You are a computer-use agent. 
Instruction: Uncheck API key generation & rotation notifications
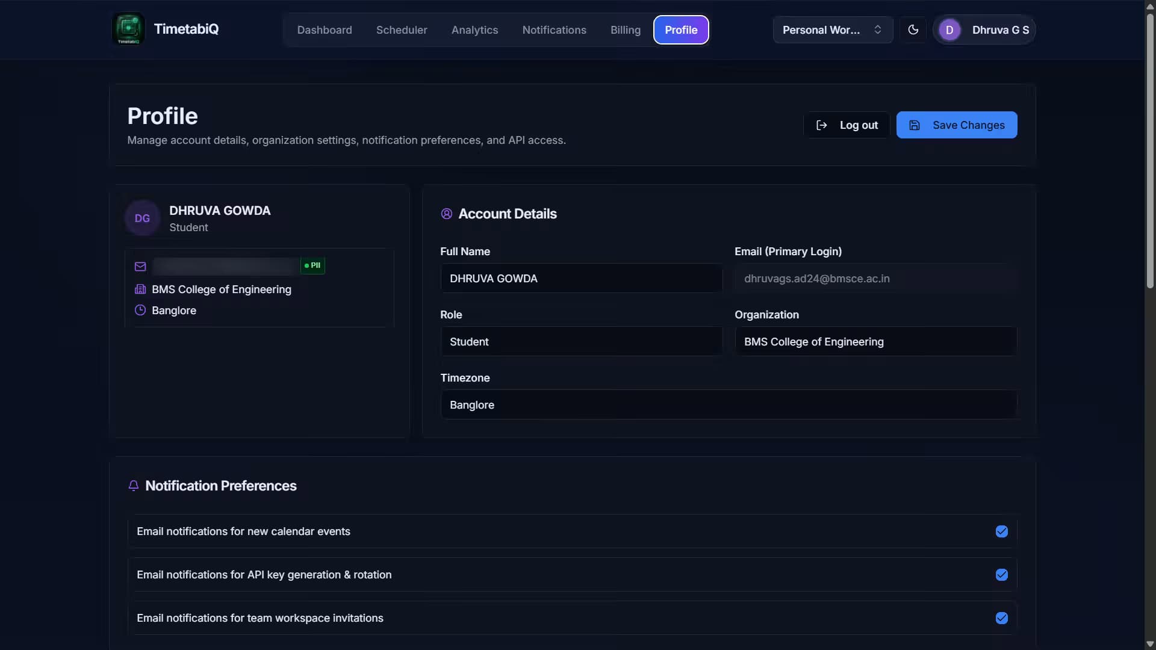point(1002,575)
